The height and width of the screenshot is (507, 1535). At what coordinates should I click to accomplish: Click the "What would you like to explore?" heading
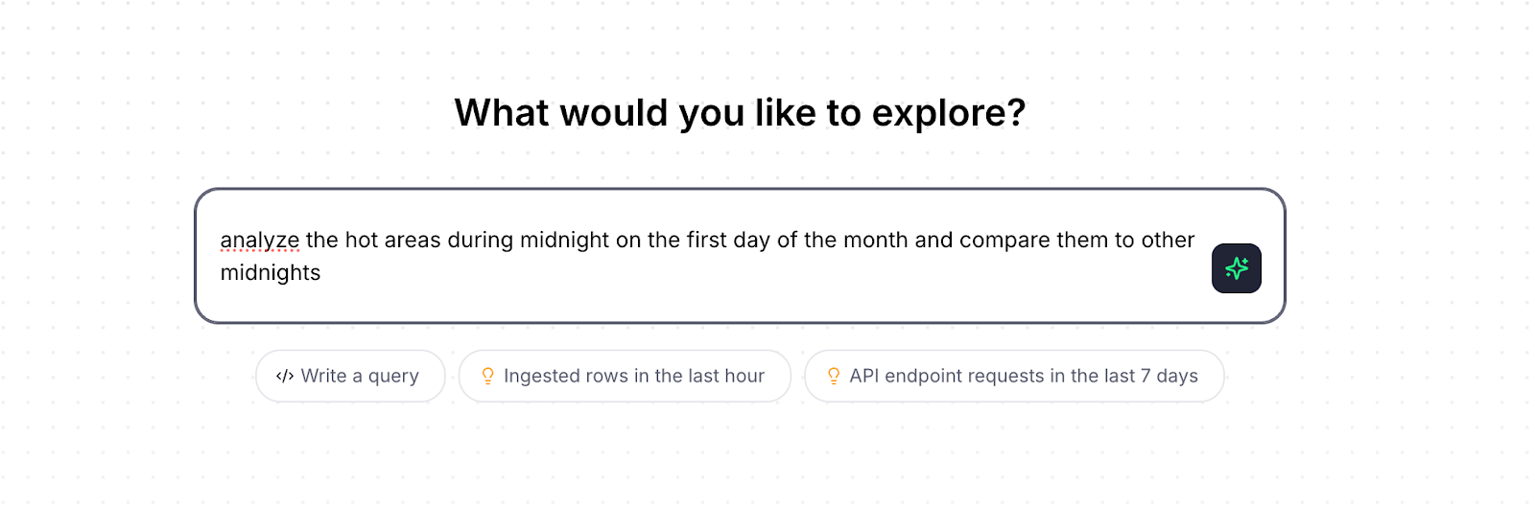tap(740, 113)
